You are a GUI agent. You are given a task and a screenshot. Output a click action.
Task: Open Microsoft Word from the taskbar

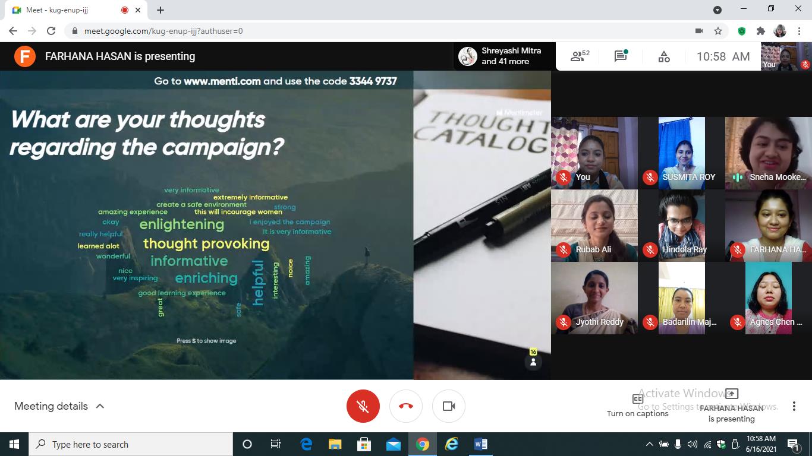pyautogui.click(x=481, y=444)
